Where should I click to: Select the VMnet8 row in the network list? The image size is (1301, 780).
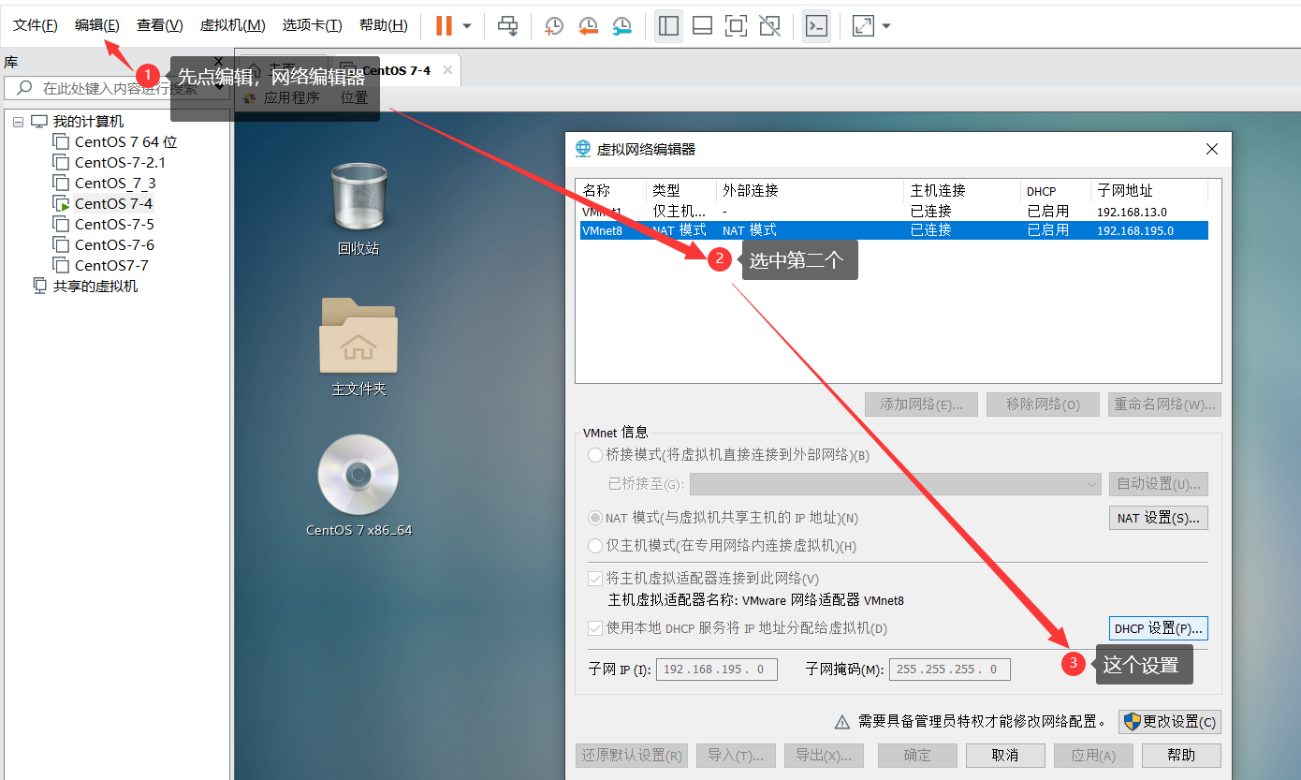pyautogui.click(x=894, y=230)
